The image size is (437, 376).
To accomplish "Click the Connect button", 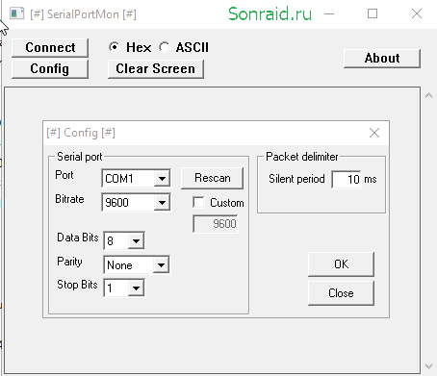I will [x=50, y=48].
